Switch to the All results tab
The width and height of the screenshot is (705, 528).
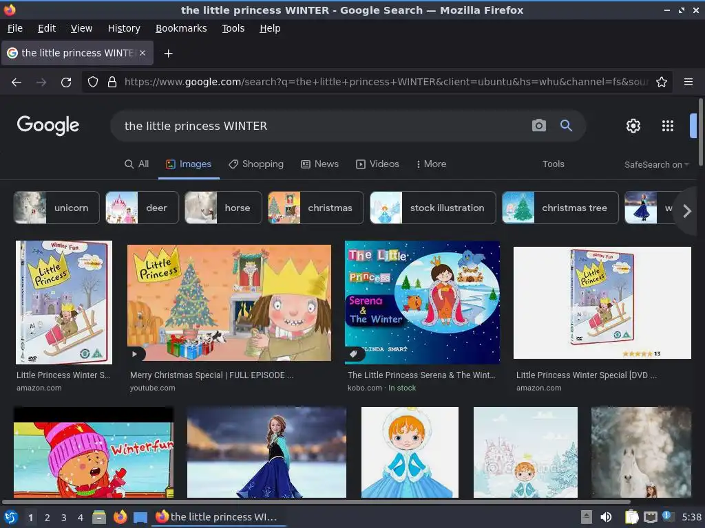pyautogui.click(x=137, y=164)
